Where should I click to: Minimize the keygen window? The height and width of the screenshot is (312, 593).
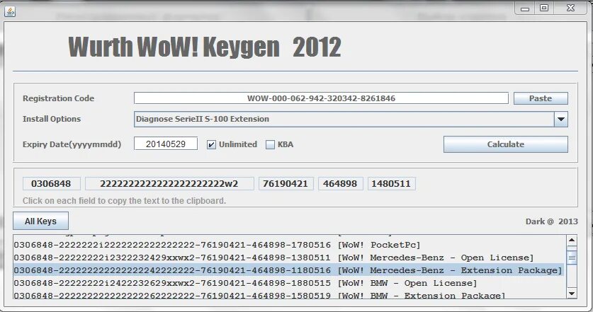pos(525,8)
